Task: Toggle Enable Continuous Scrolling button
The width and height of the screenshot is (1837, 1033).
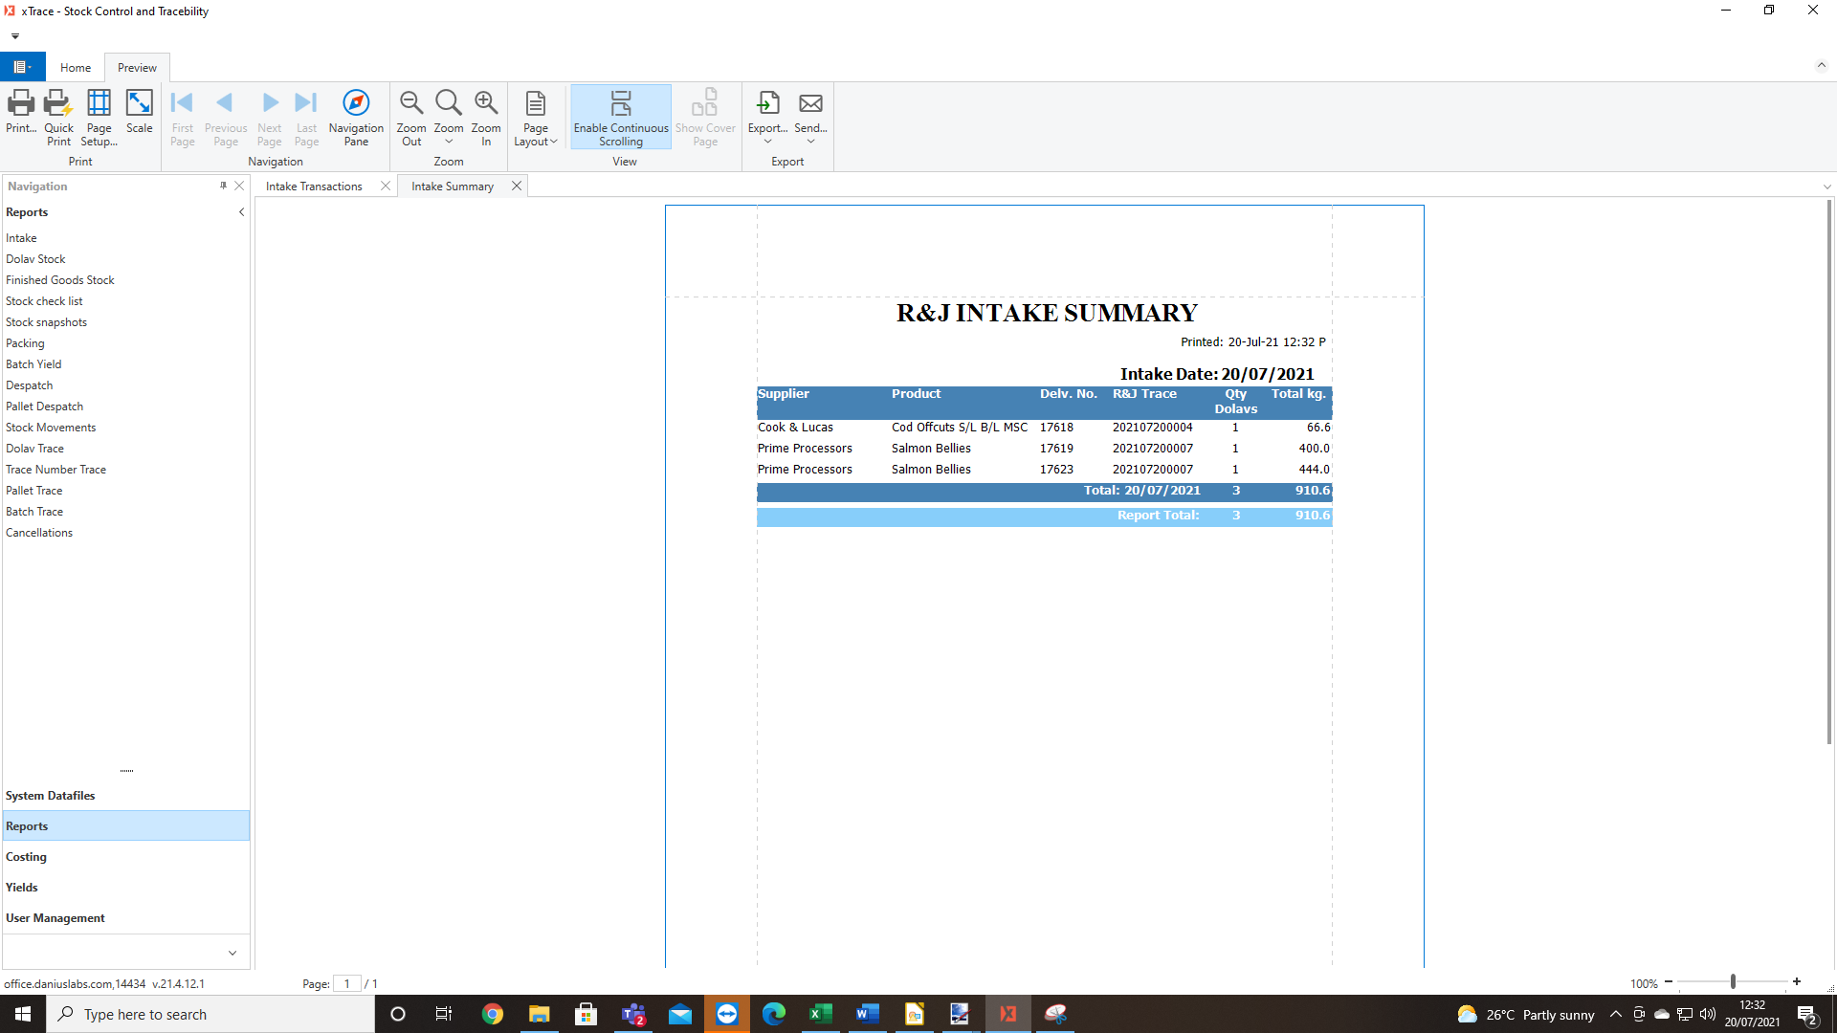Action: [x=621, y=119]
